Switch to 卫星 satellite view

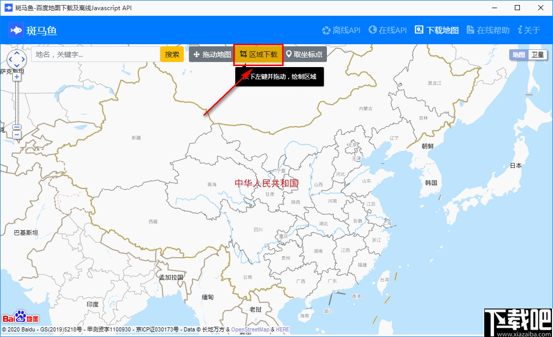[x=539, y=54]
